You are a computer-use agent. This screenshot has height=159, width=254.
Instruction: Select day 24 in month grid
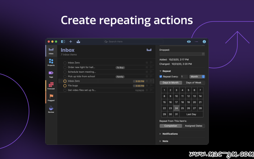177,108
